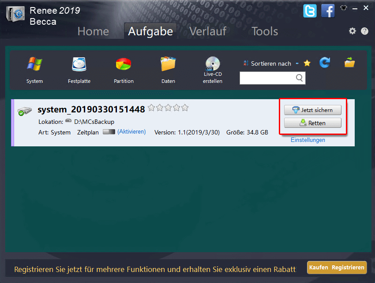Image resolution: width=375 pixels, height=283 pixels.
Task: Open the import folder icon
Action: click(349, 62)
